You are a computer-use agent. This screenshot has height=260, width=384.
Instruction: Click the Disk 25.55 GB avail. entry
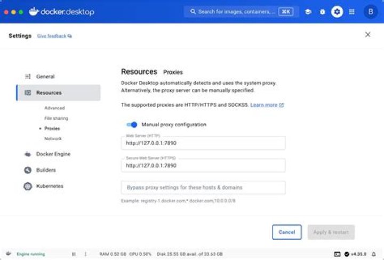click(x=189, y=254)
